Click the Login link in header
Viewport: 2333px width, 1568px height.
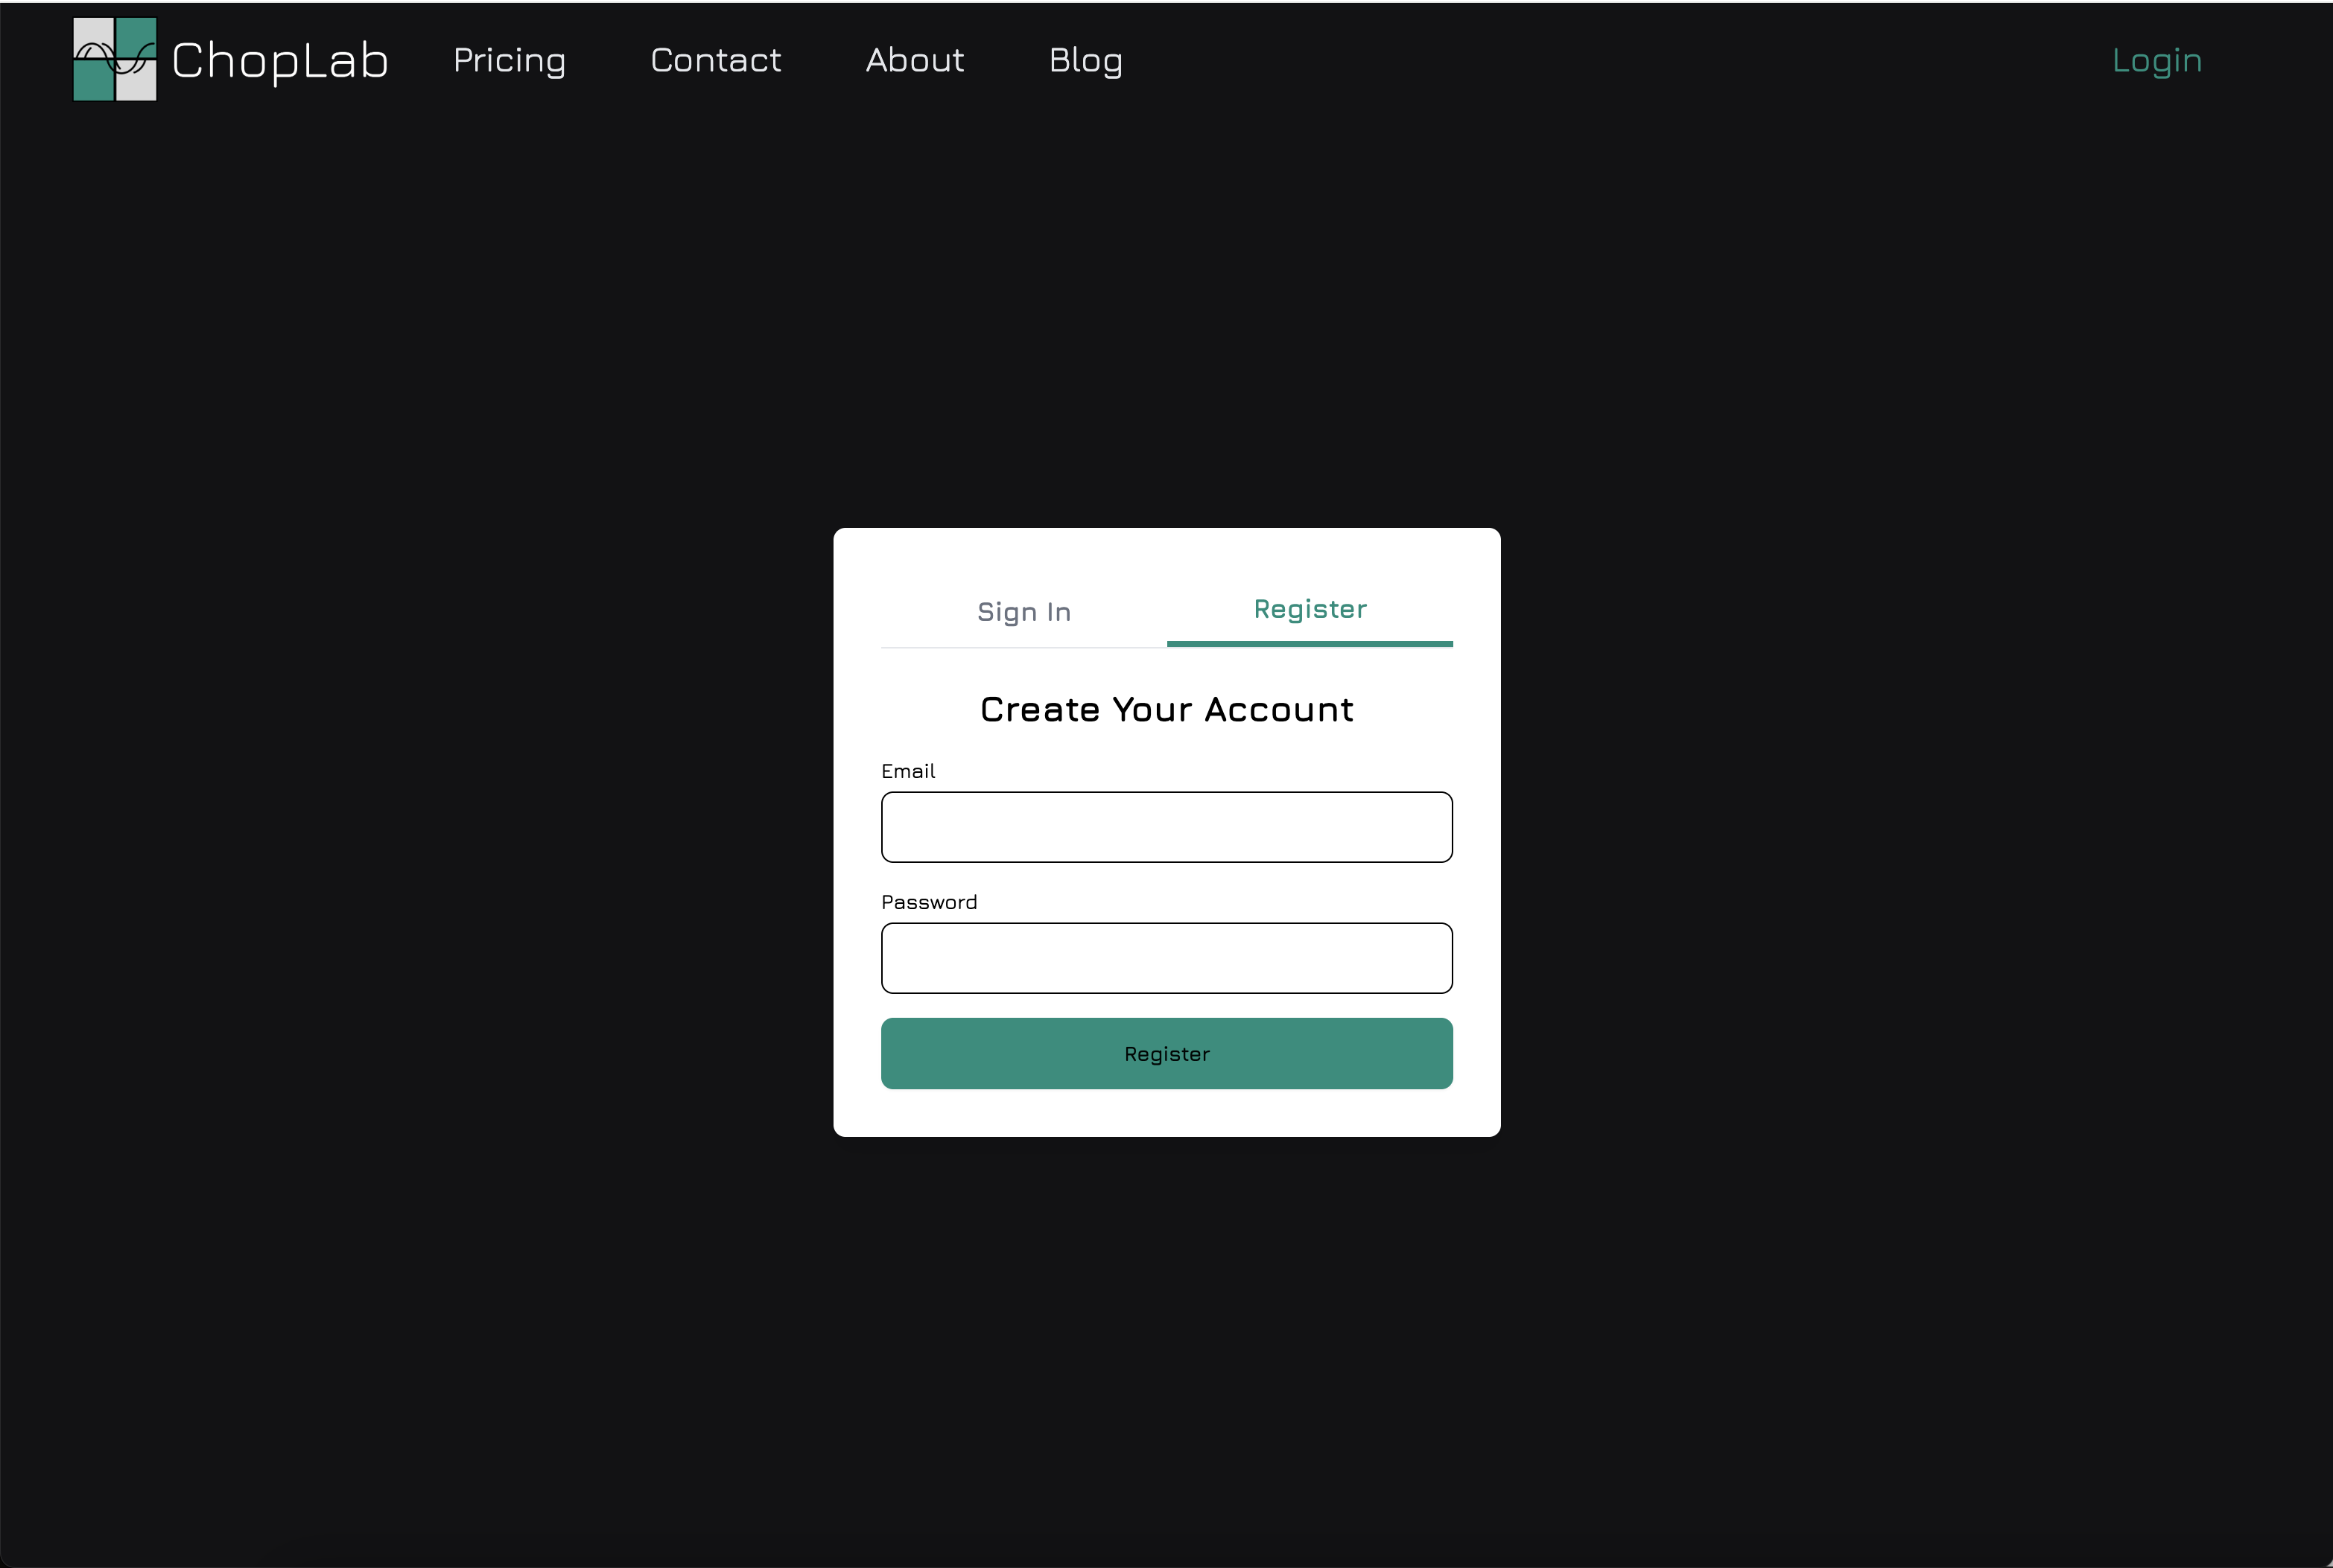(x=2157, y=61)
